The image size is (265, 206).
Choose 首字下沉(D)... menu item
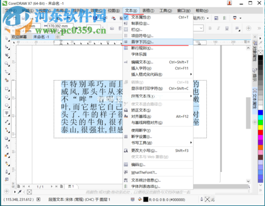tap(158, 42)
